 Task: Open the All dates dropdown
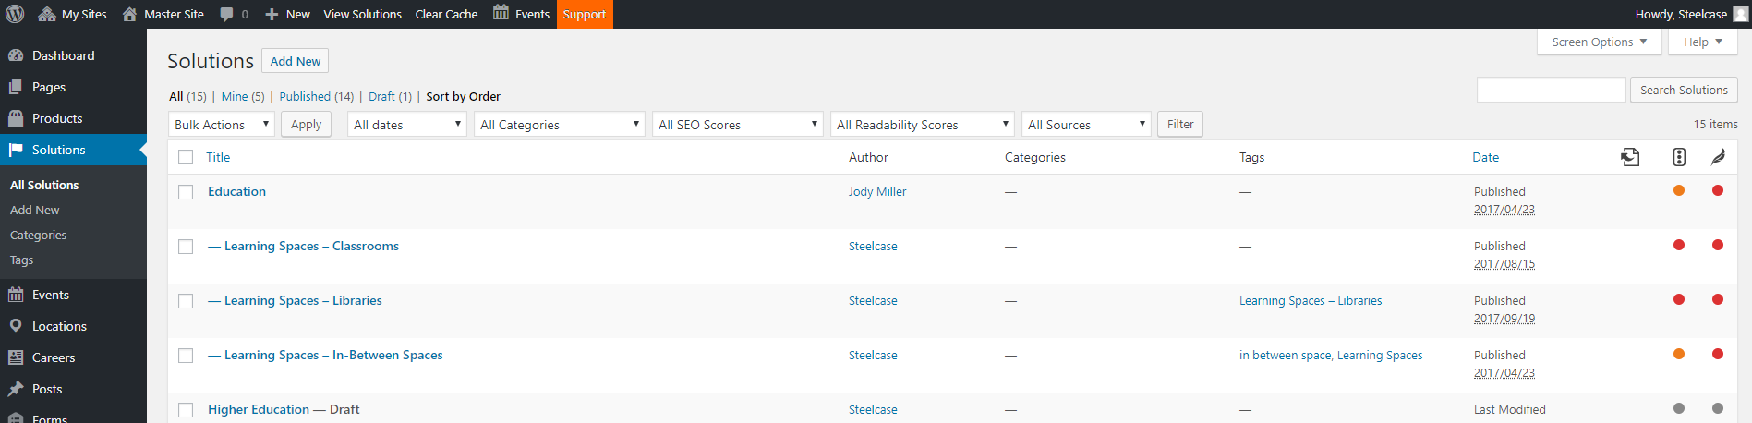(406, 124)
